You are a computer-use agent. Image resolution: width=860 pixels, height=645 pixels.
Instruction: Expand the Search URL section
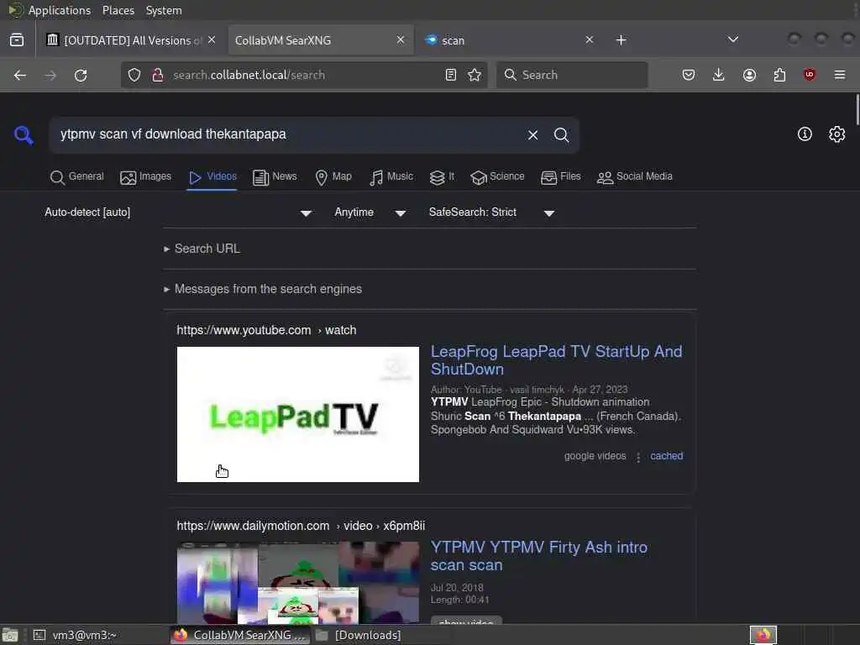click(x=202, y=249)
